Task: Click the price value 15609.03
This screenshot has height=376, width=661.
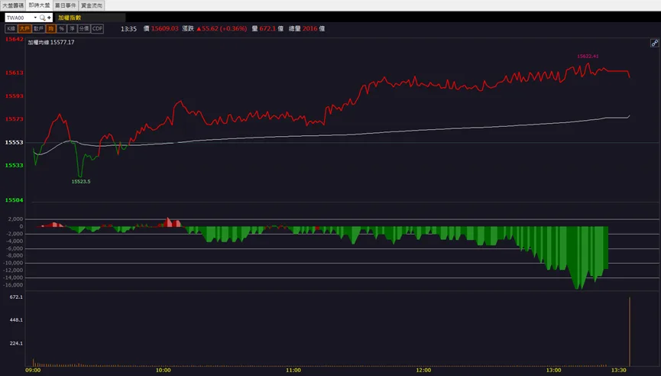Action: [x=165, y=29]
